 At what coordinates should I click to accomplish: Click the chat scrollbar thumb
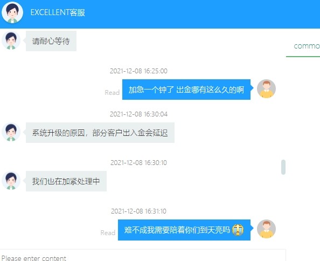pyautogui.click(x=283, y=167)
